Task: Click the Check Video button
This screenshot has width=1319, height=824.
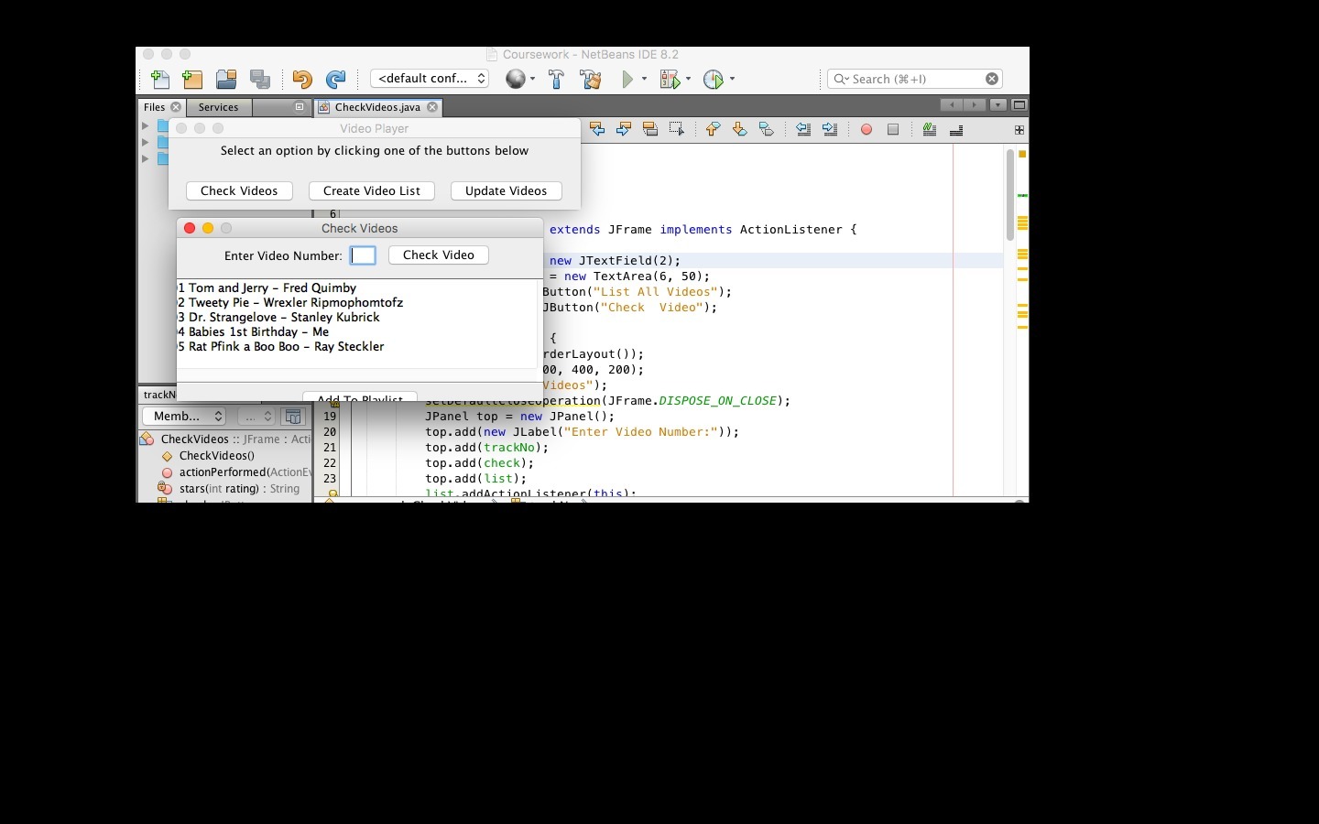Action: (438, 255)
